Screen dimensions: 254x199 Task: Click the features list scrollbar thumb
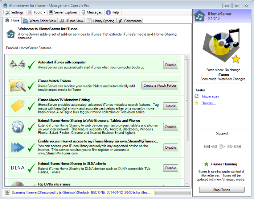coord(187,100)
